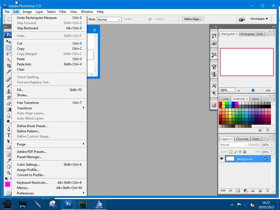Select the Crop tool
The image size is (280, 210).
click(8, 66)
